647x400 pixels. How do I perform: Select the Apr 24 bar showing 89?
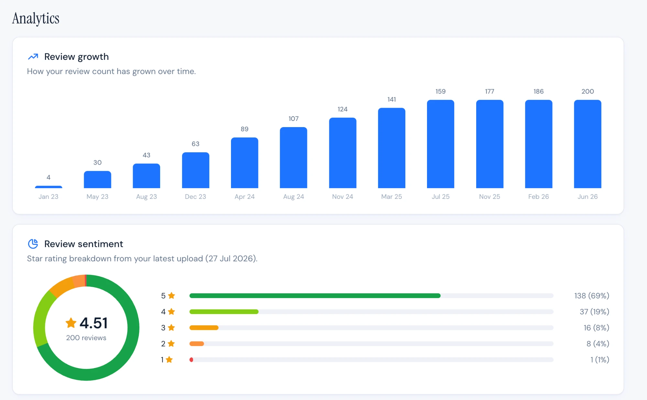point(245,163)
